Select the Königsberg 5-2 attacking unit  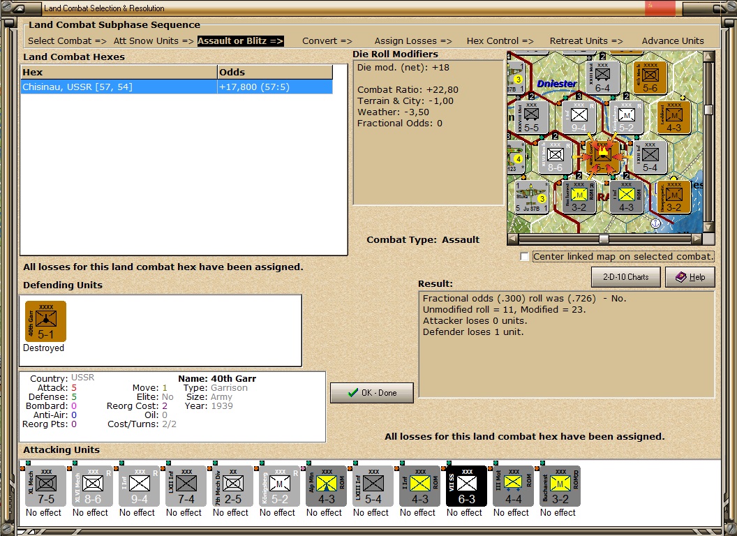[x=280, y=486]
